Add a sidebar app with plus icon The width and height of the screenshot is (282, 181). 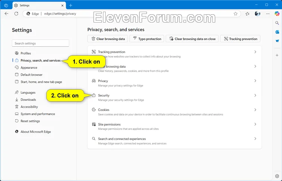pyautogui.click(x=277, y=55)
